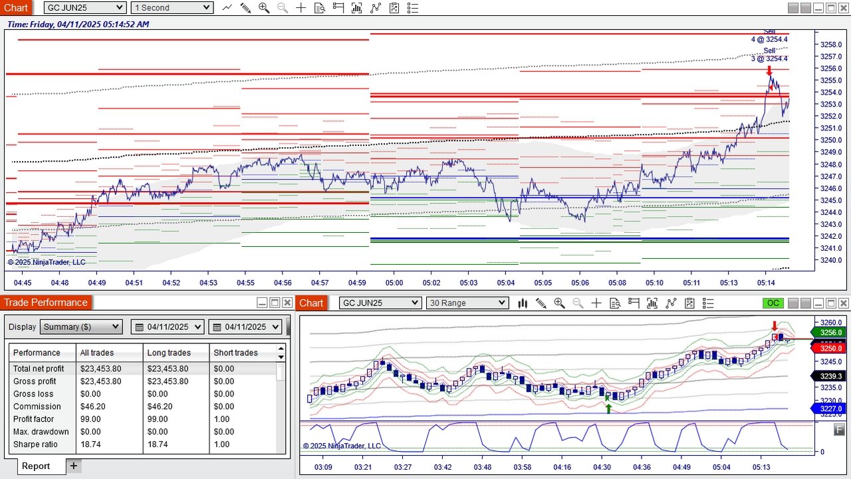The height and width of the screenshot is (479, 851).
Task: Open Chart Trader on 1 Second chart
Action: point(338,7)
